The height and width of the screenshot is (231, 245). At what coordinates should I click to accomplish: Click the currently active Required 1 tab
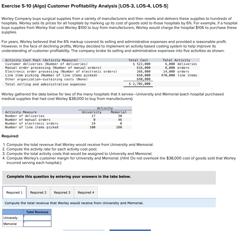click(14, 192)
